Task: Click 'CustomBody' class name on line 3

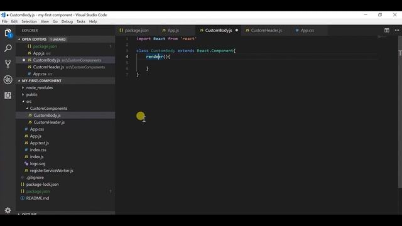Action: [163, 51]
